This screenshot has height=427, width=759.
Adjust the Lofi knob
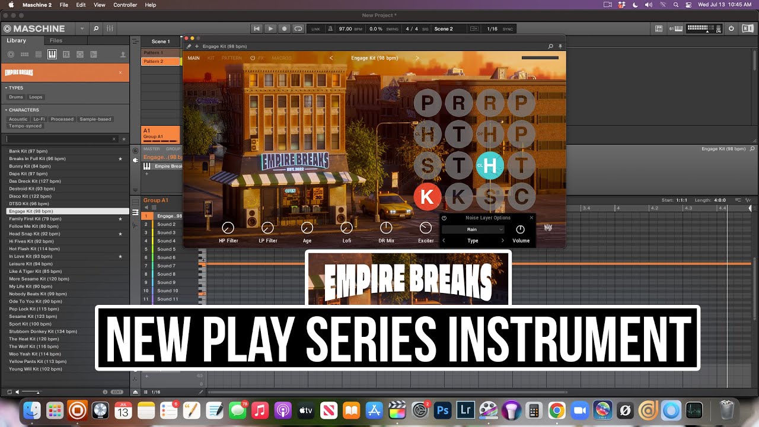[x=347, y=228]
